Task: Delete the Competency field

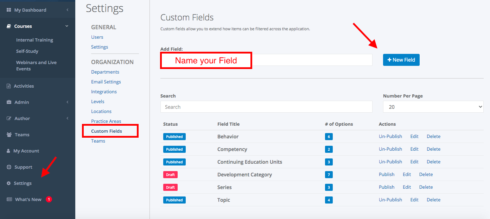Action: (434, 149)
